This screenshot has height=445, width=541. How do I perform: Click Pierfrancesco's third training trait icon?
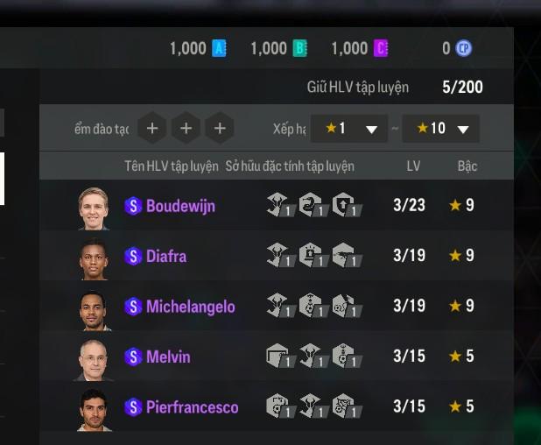tap(347, 406)
